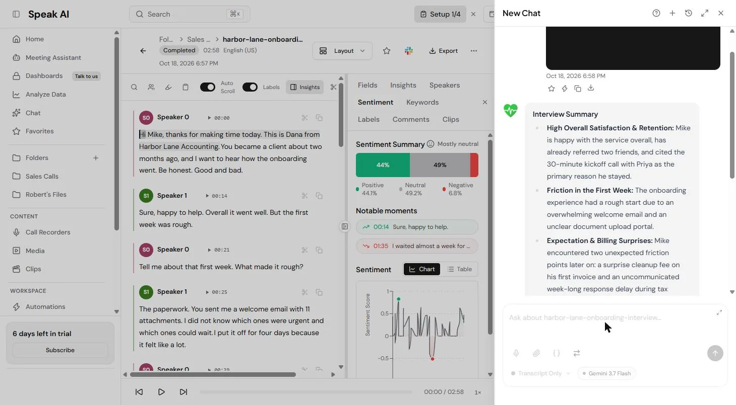This screenshot has width=736, height=405.
Task: Switch to the Keywords tab
Action: pos(422,102)
